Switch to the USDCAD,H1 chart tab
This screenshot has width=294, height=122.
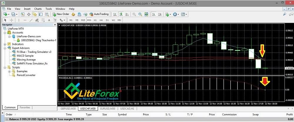(128, 109)
